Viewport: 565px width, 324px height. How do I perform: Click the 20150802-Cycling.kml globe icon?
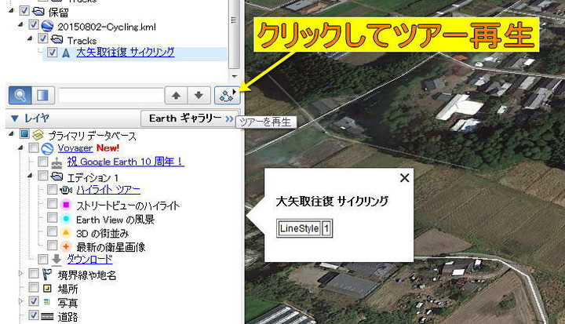tap(46, 26)
